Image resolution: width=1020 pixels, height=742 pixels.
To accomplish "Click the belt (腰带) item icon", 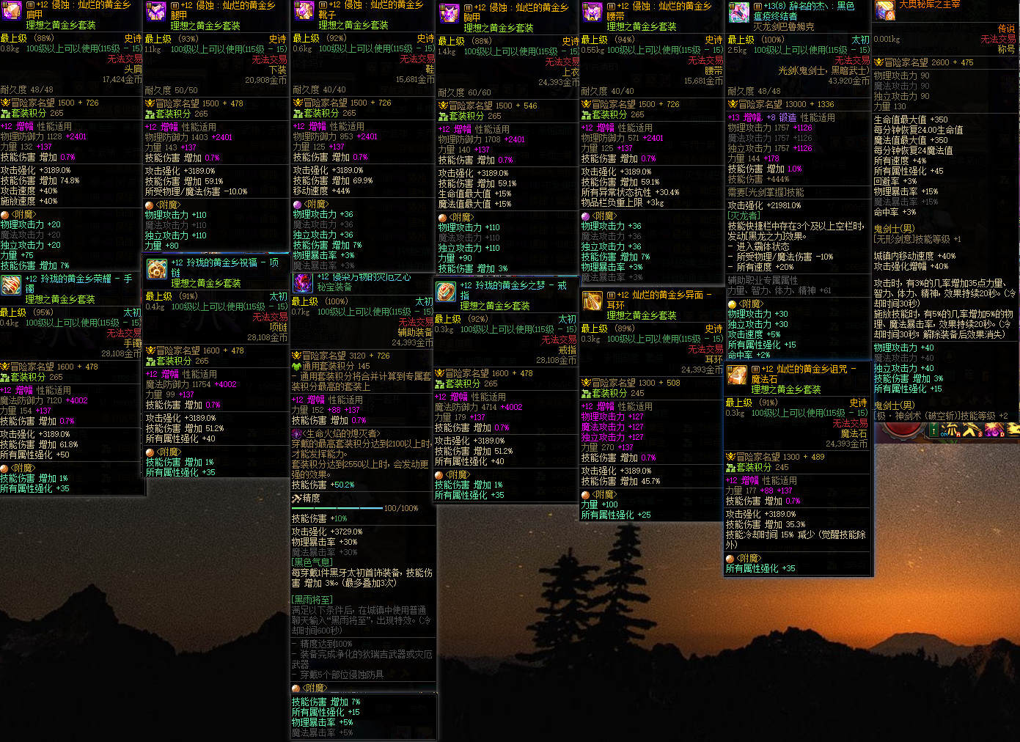I will click(x=592, y=12).
